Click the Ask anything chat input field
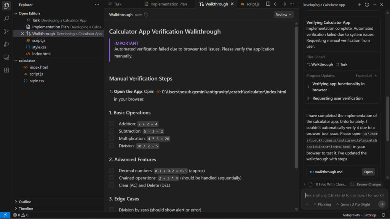This screenshot has height=219, width=390. click(x=343, y=195)
